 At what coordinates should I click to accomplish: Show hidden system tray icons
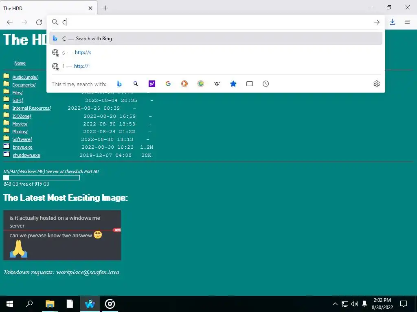coord(335,304)
